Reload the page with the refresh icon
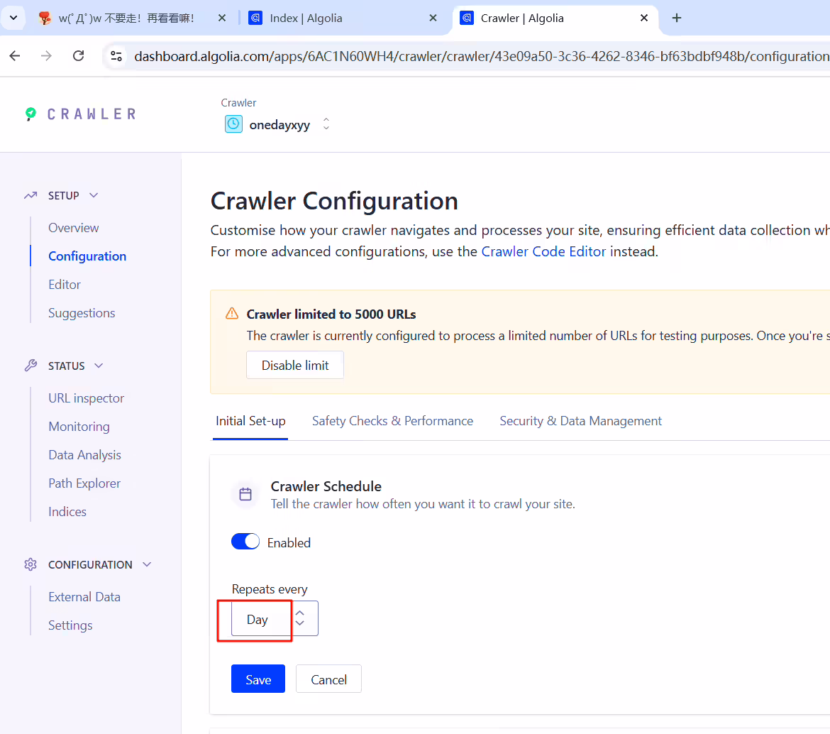 point(78,55)
